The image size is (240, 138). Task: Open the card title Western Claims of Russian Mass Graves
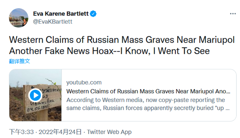point(148,91)
